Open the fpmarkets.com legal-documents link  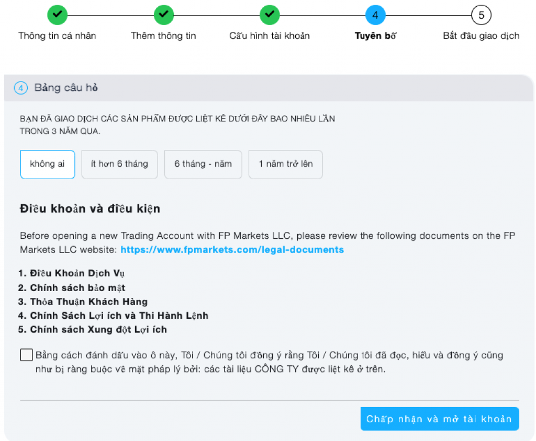pyautogui.click(x=232, y=250)
